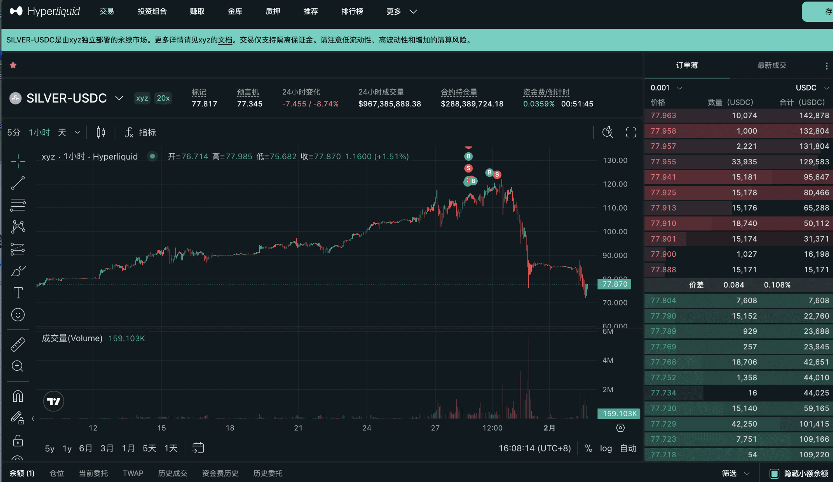833x482 pixels.
Task: Select the trend line drawing tool
Action: coord(18,183)
